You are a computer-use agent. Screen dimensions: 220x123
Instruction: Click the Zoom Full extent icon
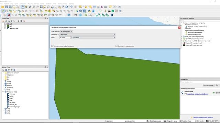(x=41, y=7)
